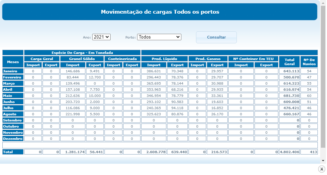Click Fevereiro export value 12.700
The width and height of the screenshot is (327, 175).
coord(95,77)
